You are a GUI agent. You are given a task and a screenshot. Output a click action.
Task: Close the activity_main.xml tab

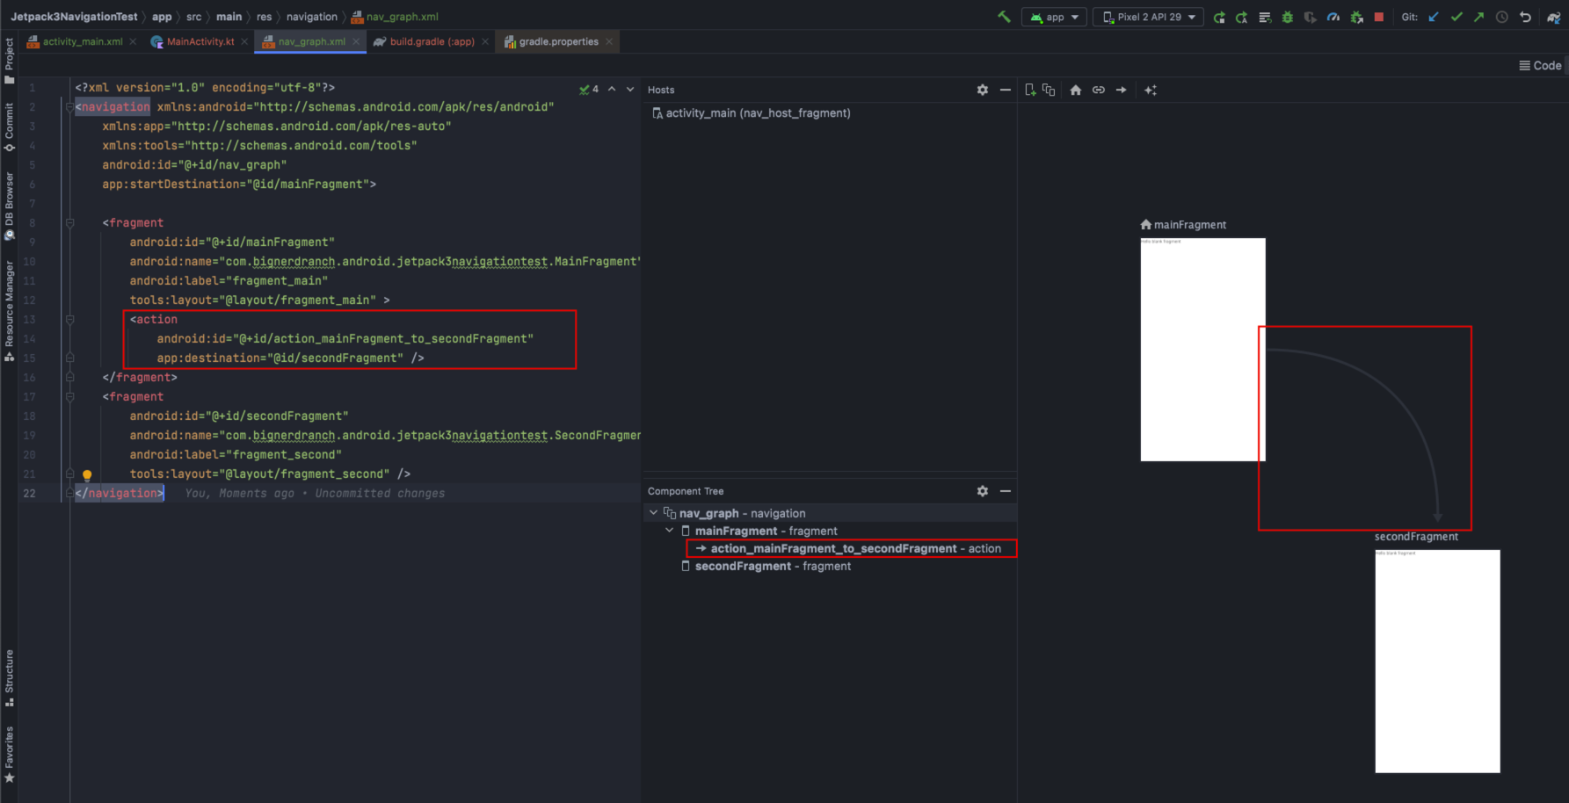click(133, 41)
